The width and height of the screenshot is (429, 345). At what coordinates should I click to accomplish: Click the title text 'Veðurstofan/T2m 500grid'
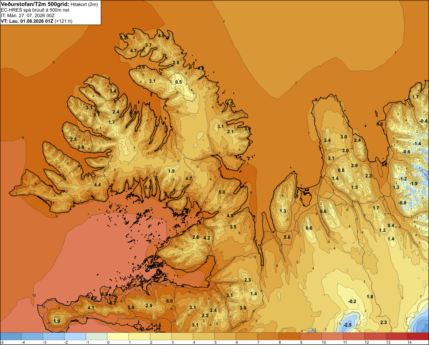[x=35, y=4]
